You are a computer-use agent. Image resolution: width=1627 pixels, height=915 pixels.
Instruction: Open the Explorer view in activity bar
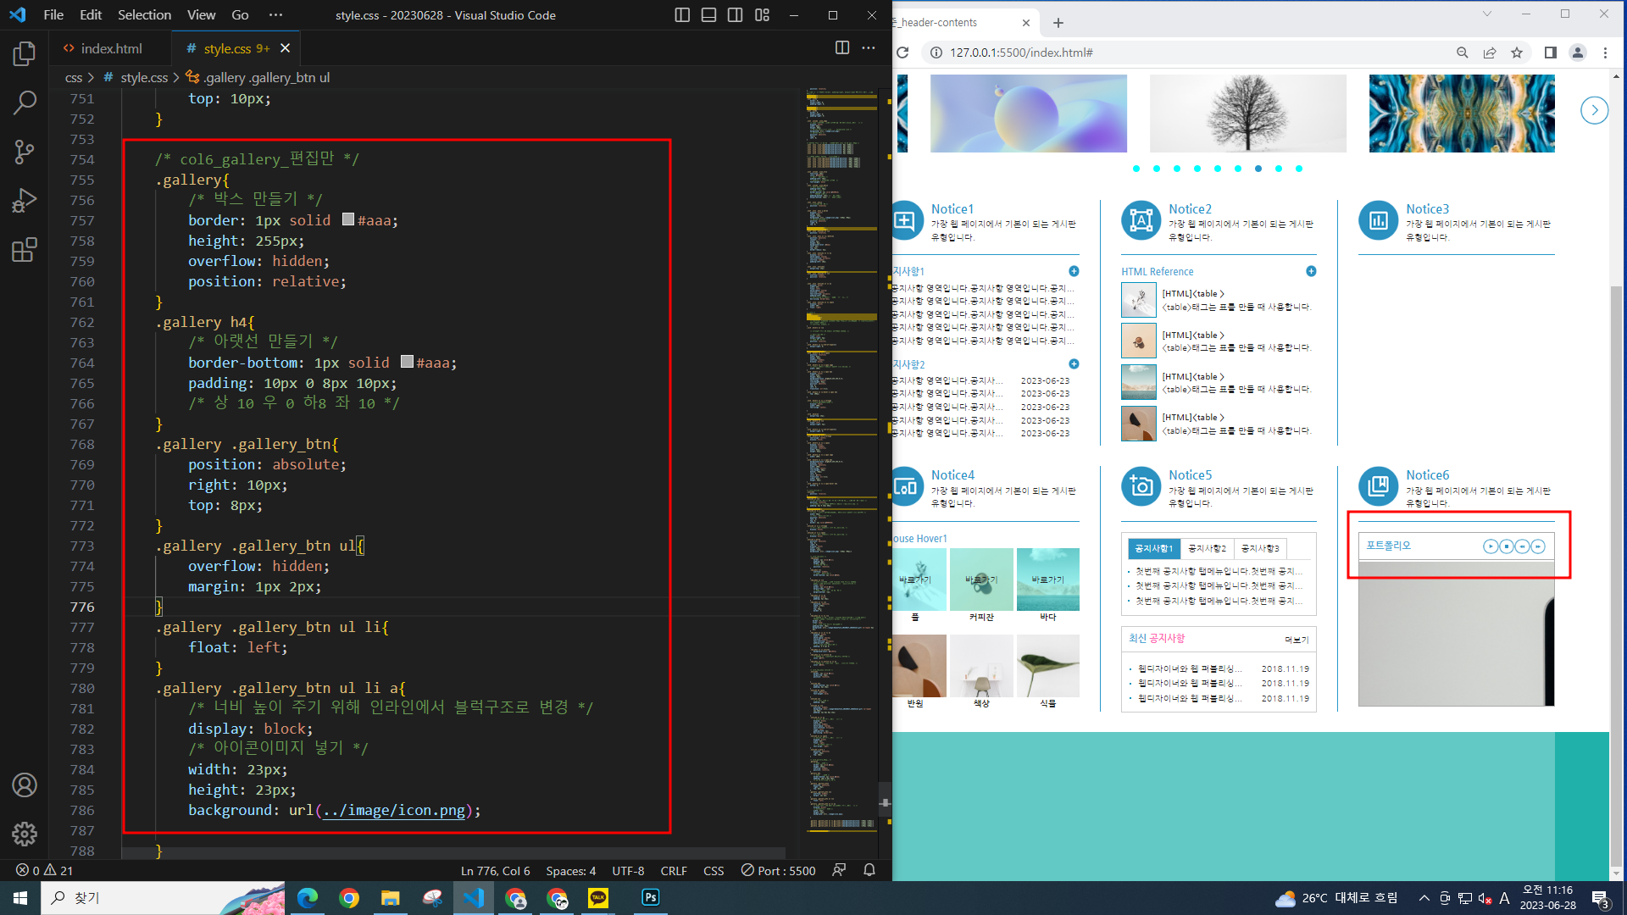(x=25, y=54)
